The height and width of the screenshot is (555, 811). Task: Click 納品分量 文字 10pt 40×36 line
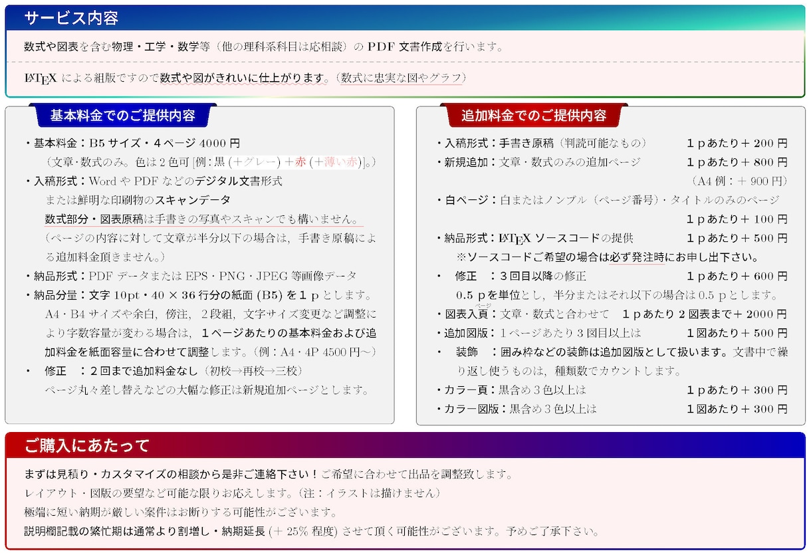199,294
